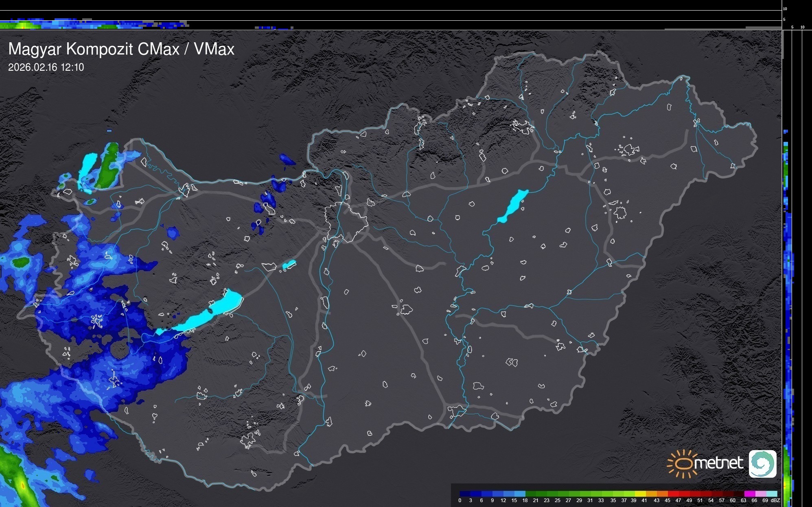812x507 pixels.
Task: Click the white spiral radar app icon
Action: point(762,463)
